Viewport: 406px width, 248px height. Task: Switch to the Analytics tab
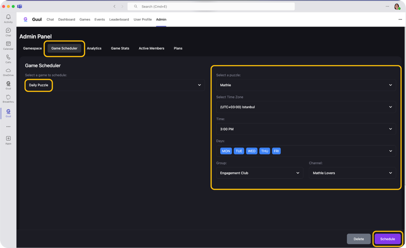pyautogui.click(x=94, y=49)
